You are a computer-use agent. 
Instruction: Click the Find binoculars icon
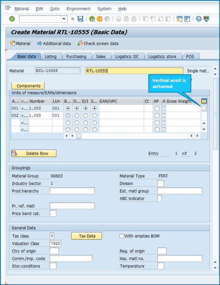tap(126, 19)
